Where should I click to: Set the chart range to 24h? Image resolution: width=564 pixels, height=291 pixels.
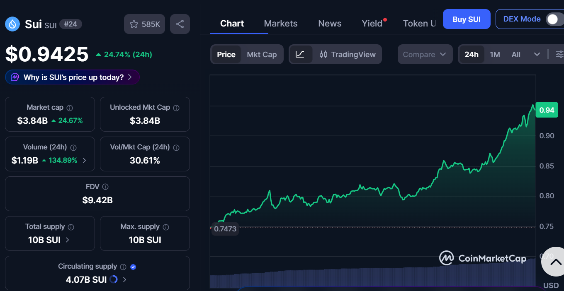[x=472, y=54]
